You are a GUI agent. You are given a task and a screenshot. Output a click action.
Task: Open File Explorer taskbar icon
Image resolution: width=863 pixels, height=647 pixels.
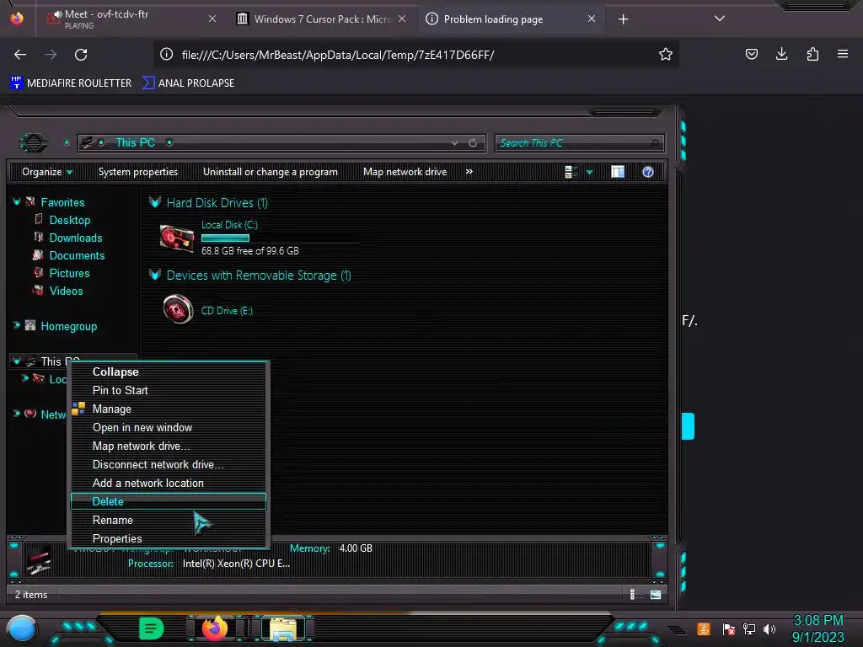coord(283,629)
